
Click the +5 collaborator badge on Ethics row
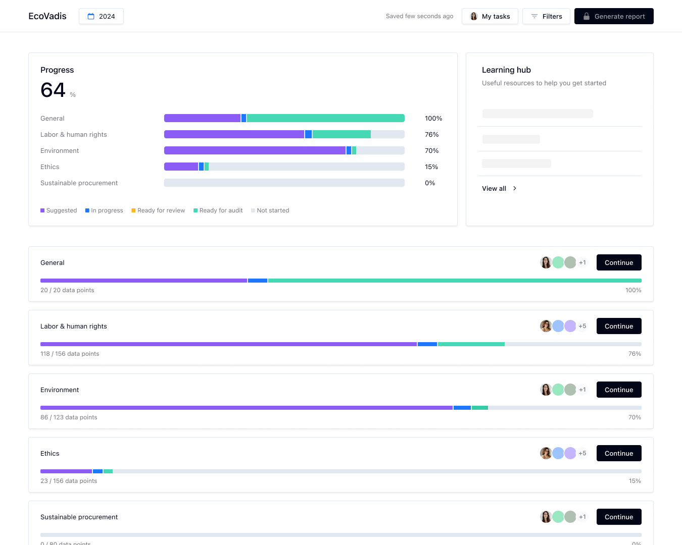tap(582, 453)
